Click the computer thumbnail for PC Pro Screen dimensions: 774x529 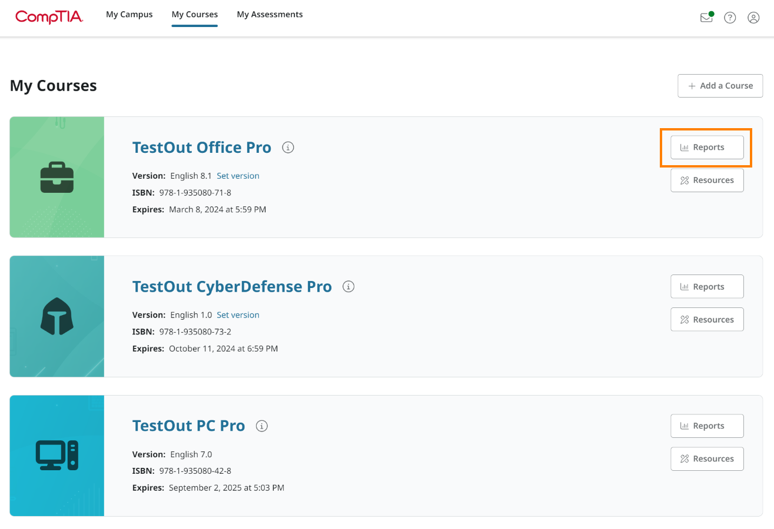pyautogui.click(x=57, y=456)
